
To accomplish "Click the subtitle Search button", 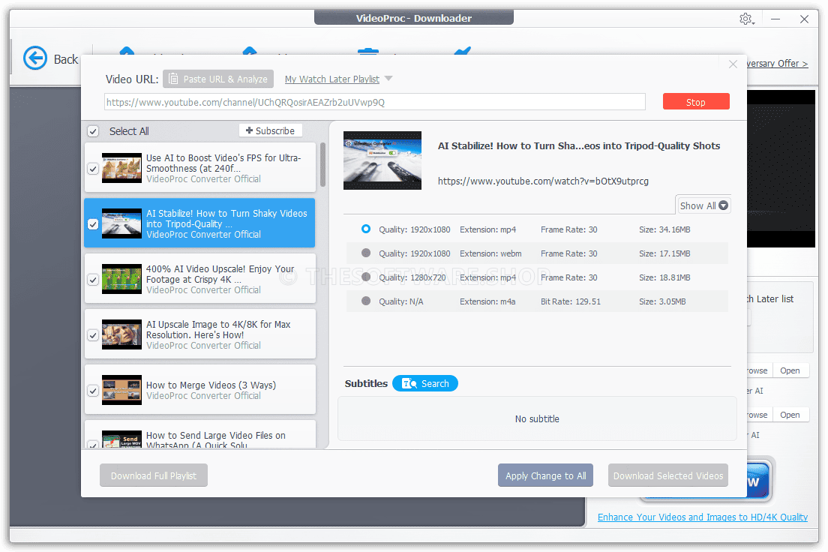I will click(425, 383).
